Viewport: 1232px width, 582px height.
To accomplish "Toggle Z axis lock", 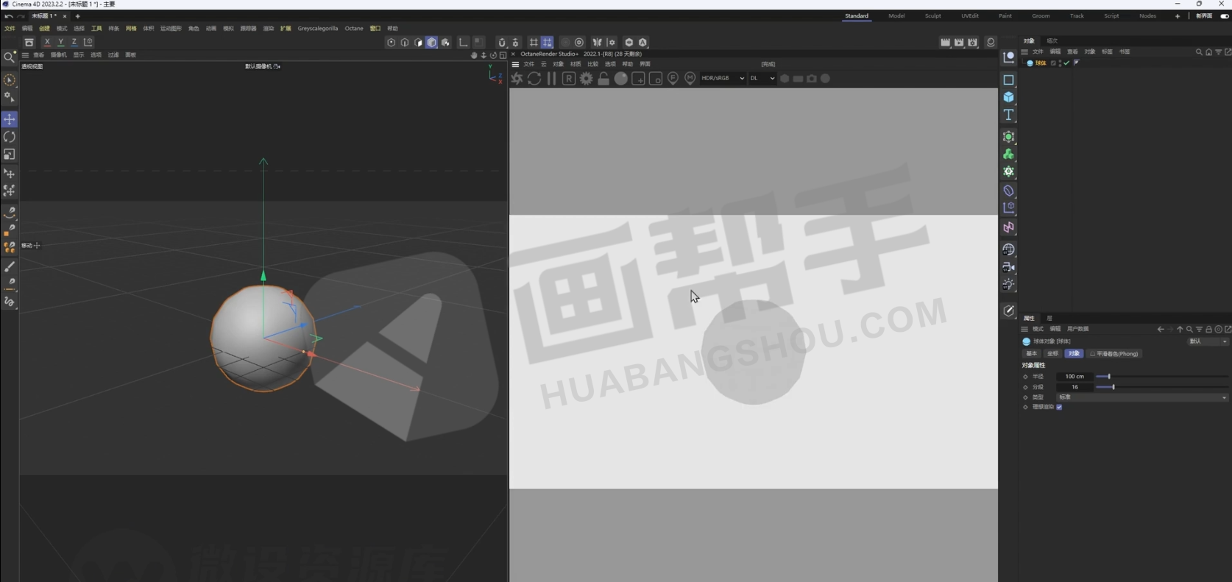I will tap(74, 42).
